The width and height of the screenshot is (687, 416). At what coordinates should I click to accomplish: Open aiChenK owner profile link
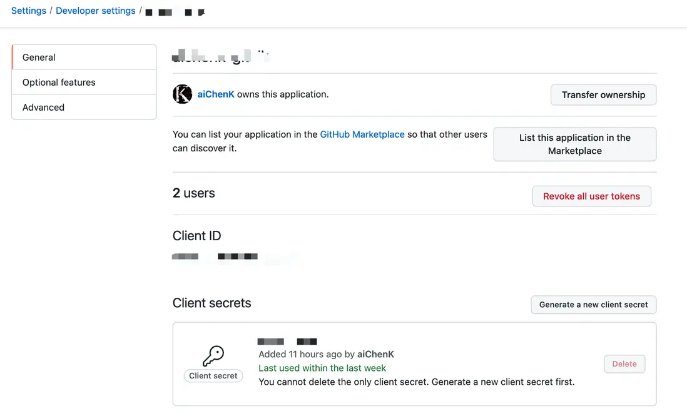(216, 94)
